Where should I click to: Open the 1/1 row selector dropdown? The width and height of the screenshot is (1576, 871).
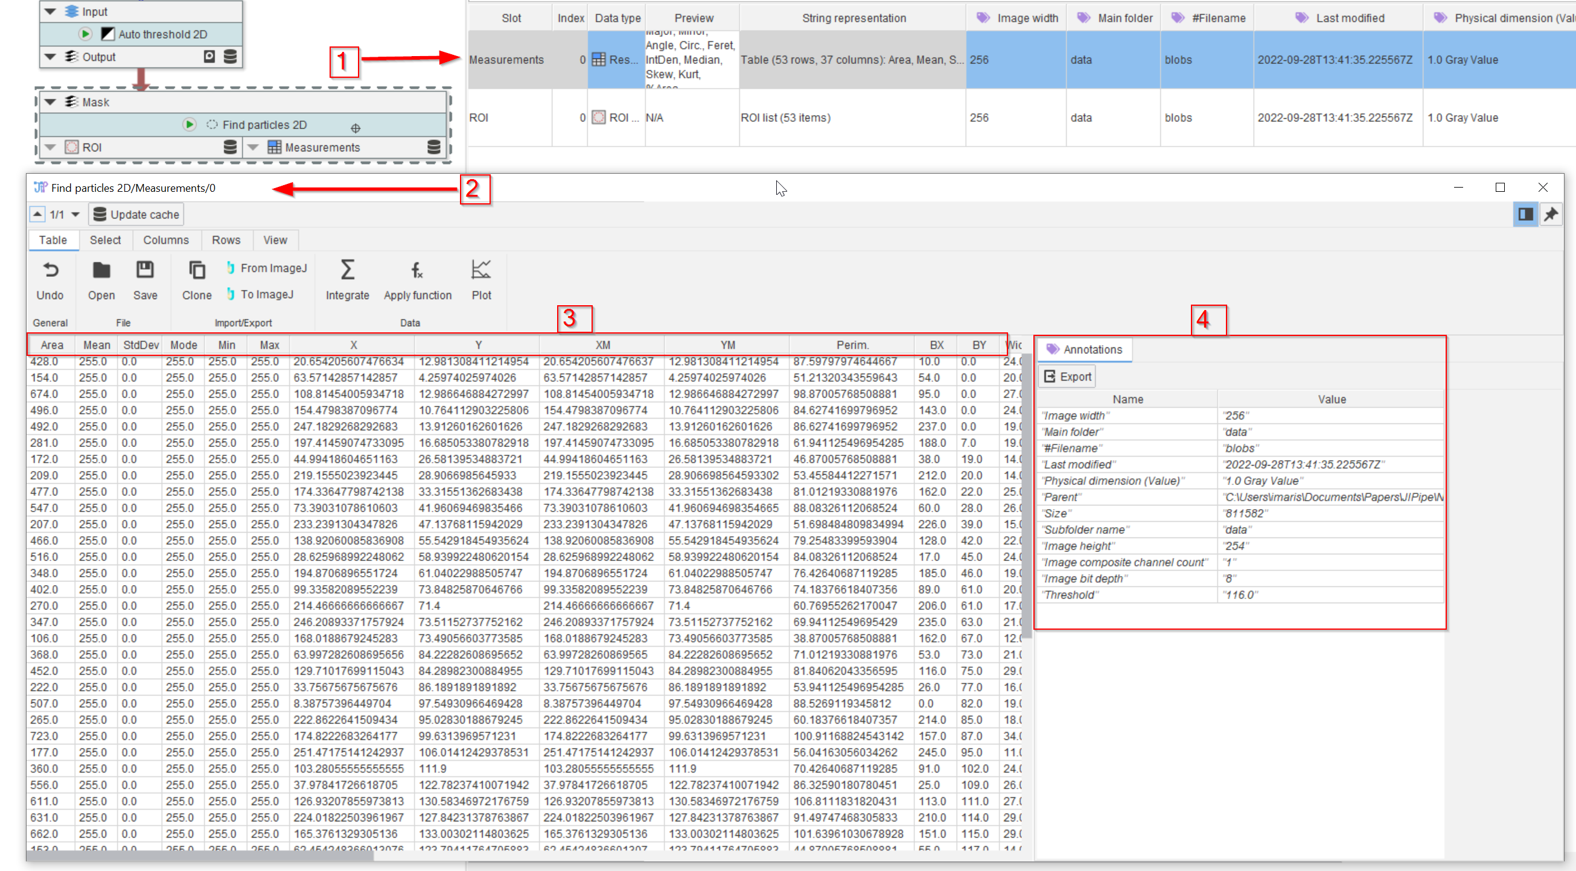coord(75,215)
